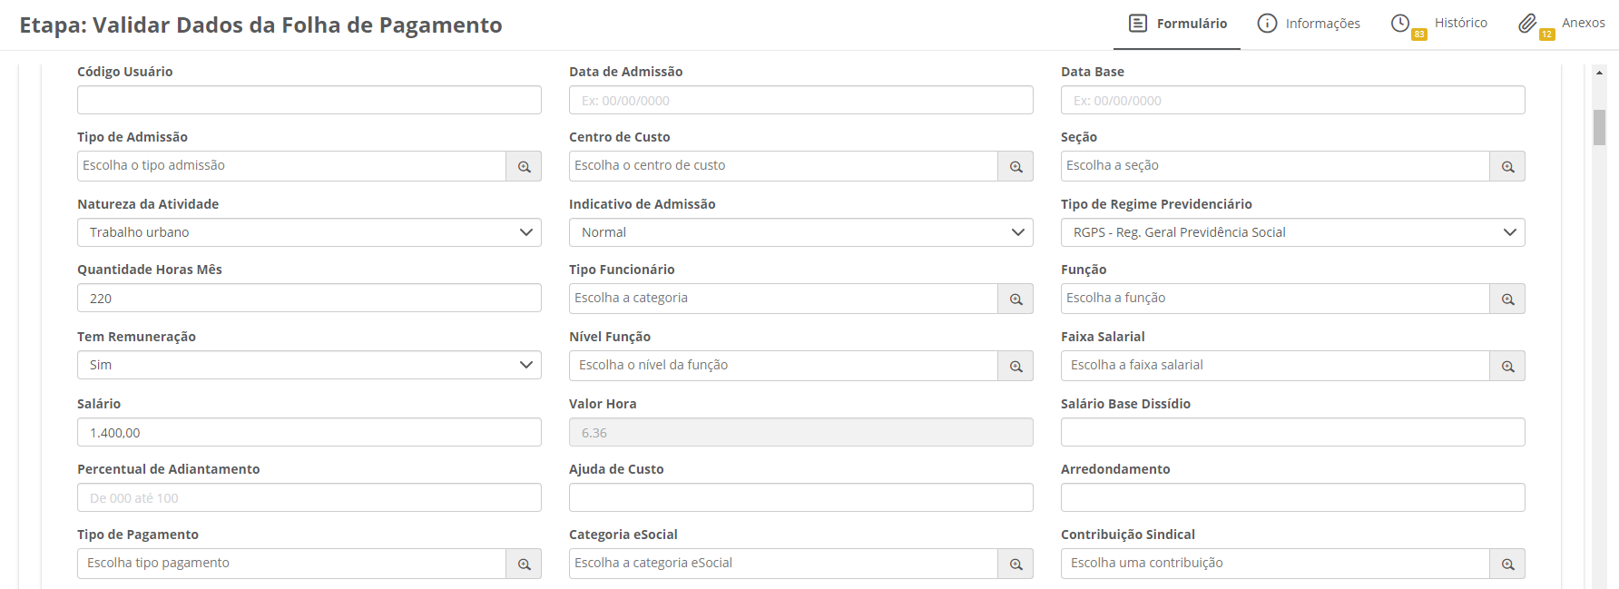Click Contribuição Sindical search icon

point(1507,564)
